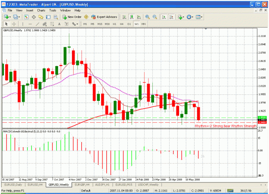Zoom out of the chart
The image size is (269, 194).
pos(155,17)
